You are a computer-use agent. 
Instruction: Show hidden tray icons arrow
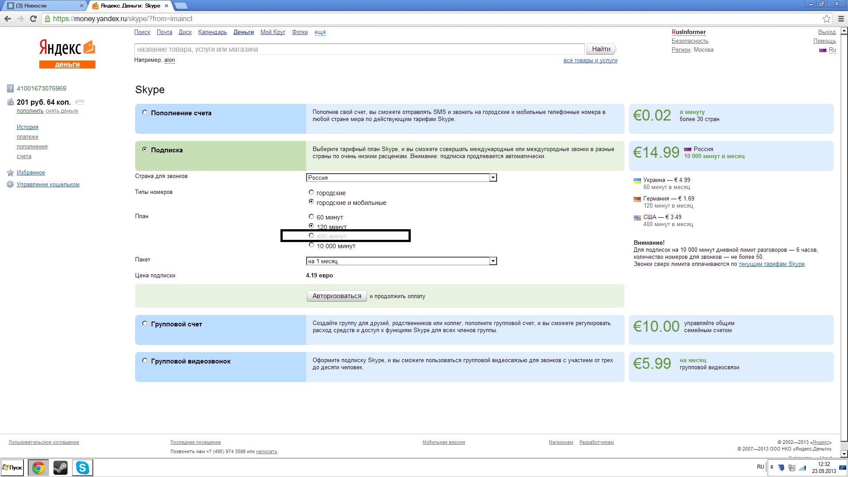pyautogui.click(x=772, y=467)
